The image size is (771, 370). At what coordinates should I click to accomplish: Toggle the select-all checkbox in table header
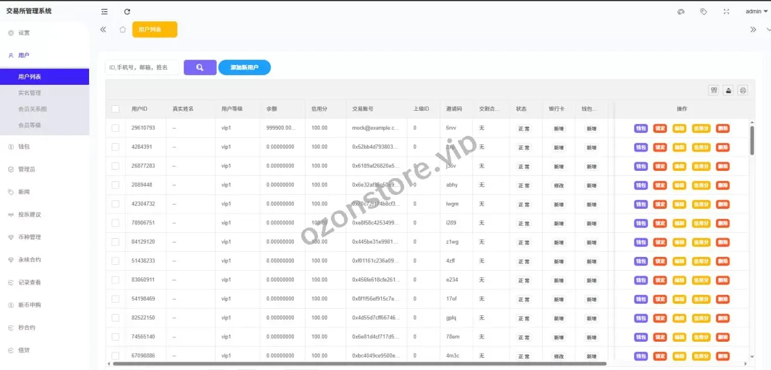(116, 109)
